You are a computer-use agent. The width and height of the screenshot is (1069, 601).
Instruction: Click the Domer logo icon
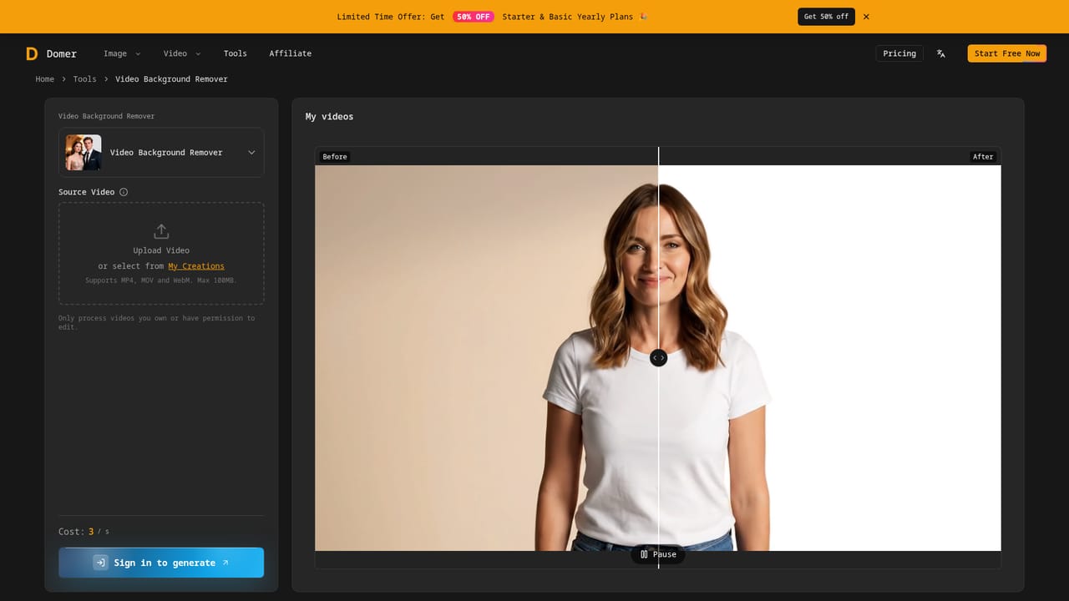[x=32, y=53]
